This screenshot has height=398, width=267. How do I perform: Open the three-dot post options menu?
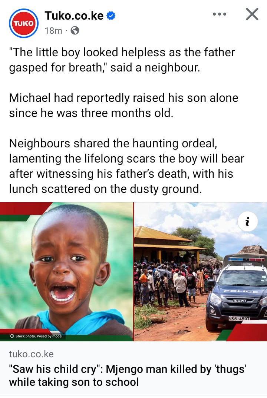click(220, 14)
